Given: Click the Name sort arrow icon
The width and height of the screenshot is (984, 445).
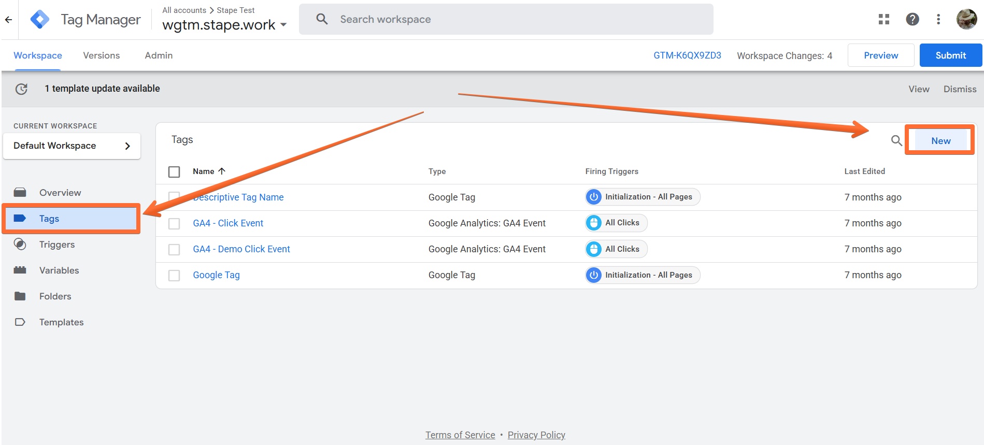Looking at the screenshot, I should pyautogui.click(x=222, y=171).
